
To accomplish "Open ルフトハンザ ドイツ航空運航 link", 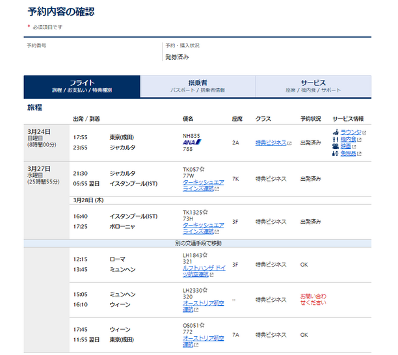I will pos(204,271).
